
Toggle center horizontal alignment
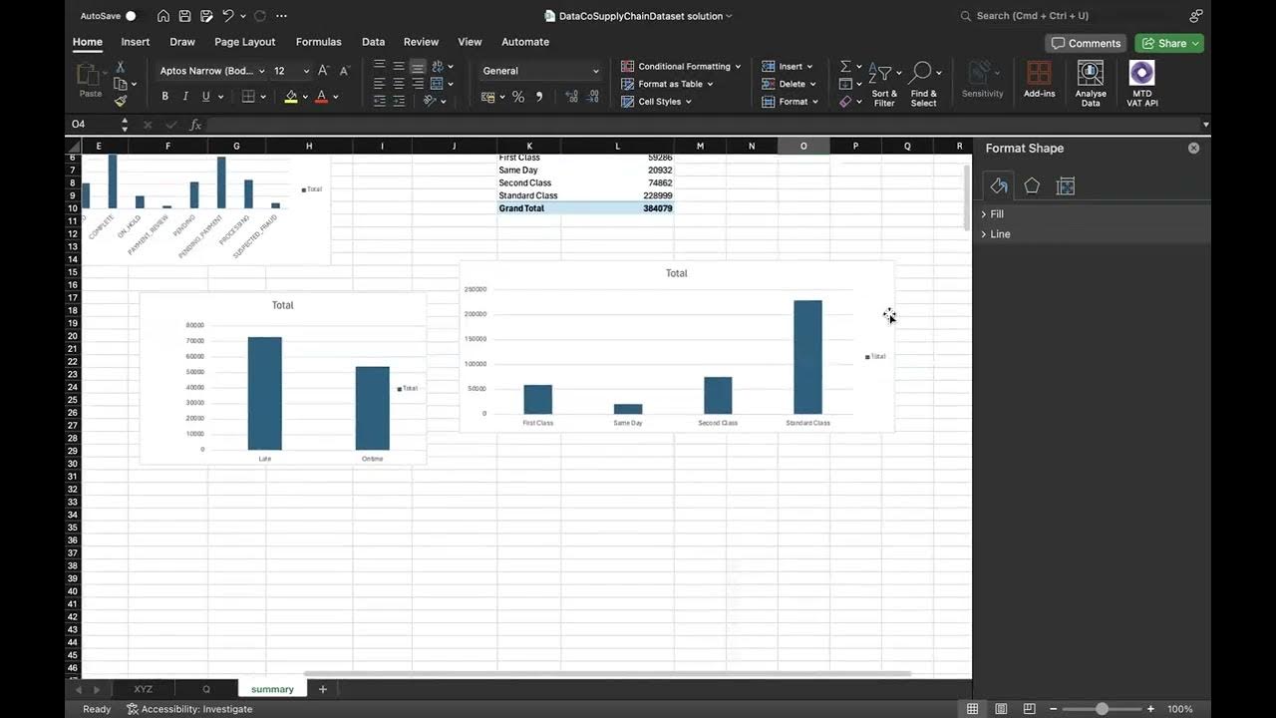coord(399,84)
